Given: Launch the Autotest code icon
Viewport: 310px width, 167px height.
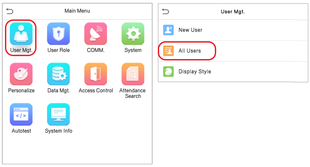Looking at the screenshot, I should [21, 114].
